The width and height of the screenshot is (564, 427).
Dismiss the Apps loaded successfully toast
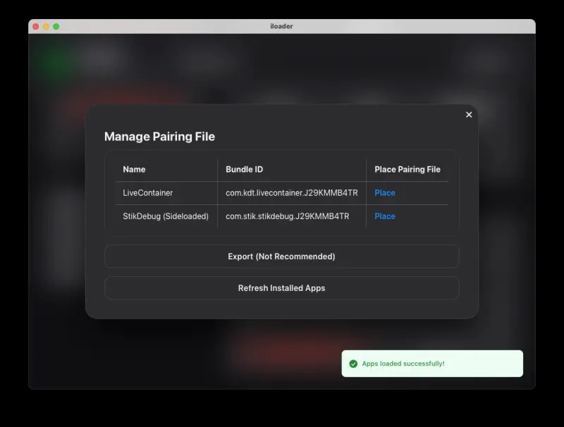[x=432, y=364]
